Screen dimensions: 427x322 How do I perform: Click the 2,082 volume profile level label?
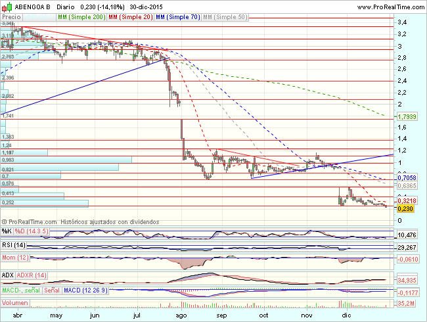8,96
